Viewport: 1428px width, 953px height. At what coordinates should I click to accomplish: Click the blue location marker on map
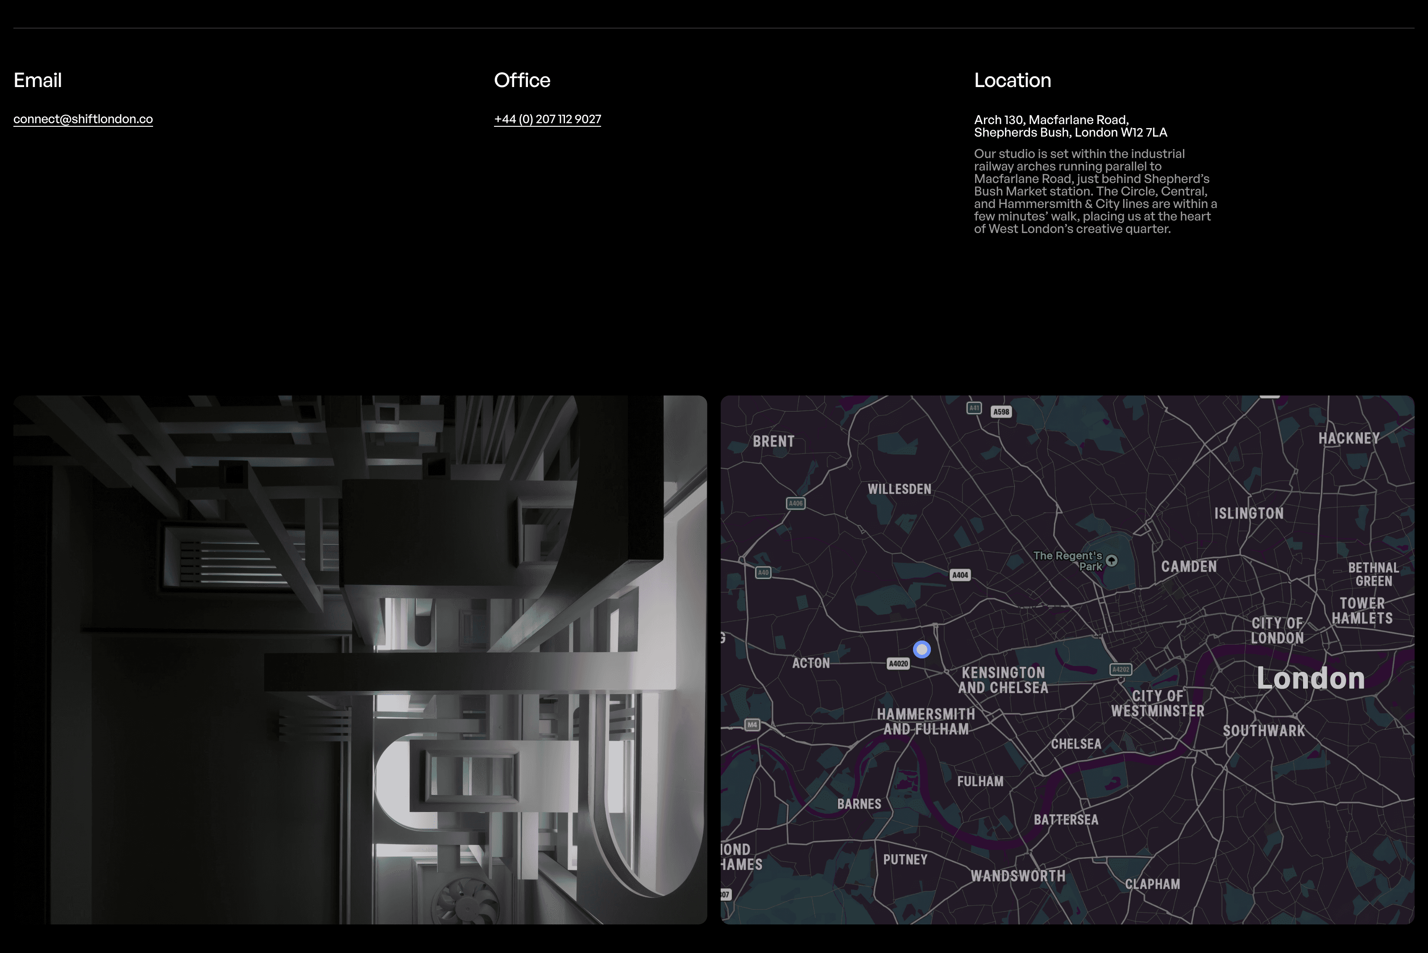(922, 649)
